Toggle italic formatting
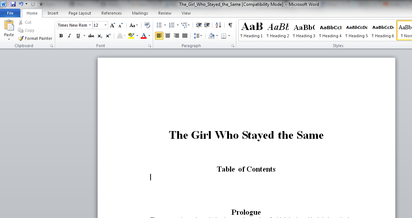 (x=69, y=36)
